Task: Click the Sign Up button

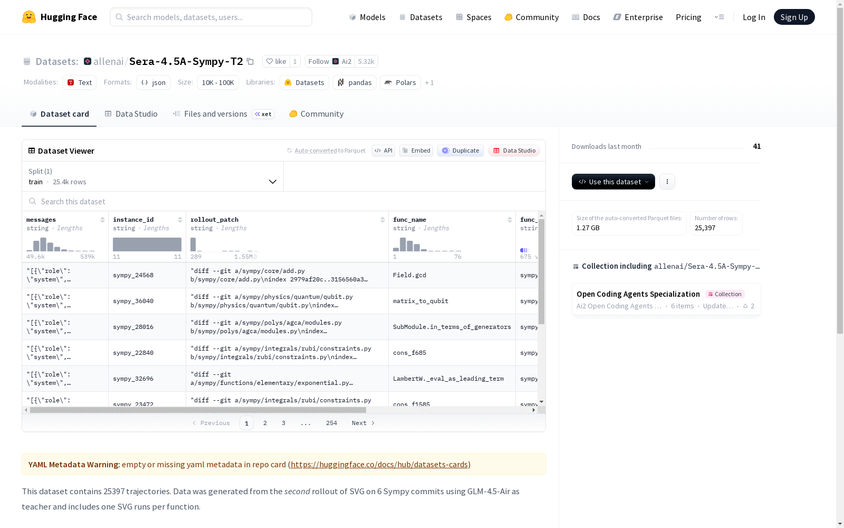Action: pyautogui.click(x=794, y=17)
